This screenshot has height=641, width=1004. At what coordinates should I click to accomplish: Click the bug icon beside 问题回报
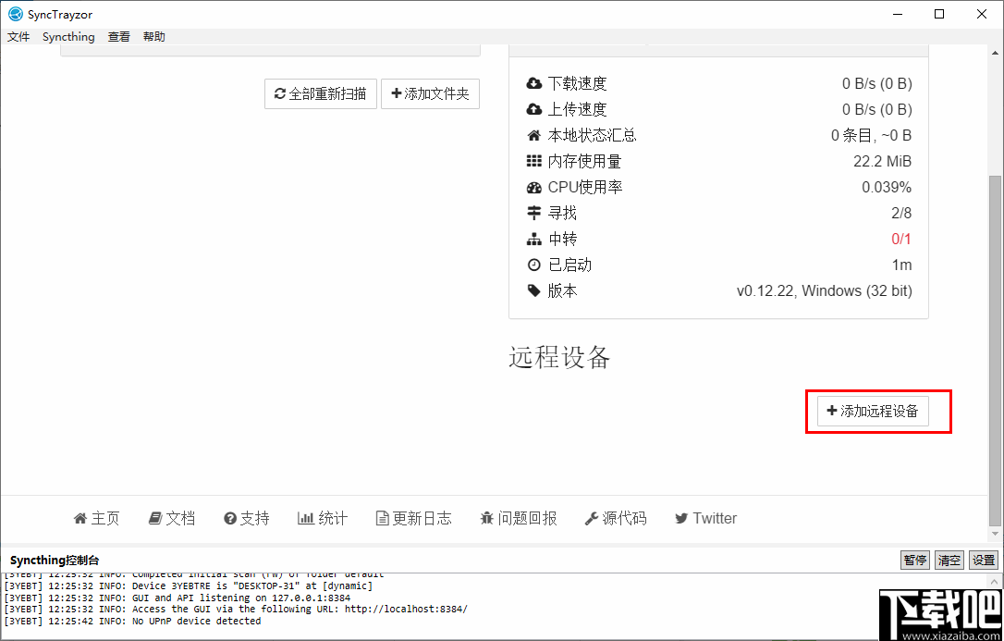(488, 518)
